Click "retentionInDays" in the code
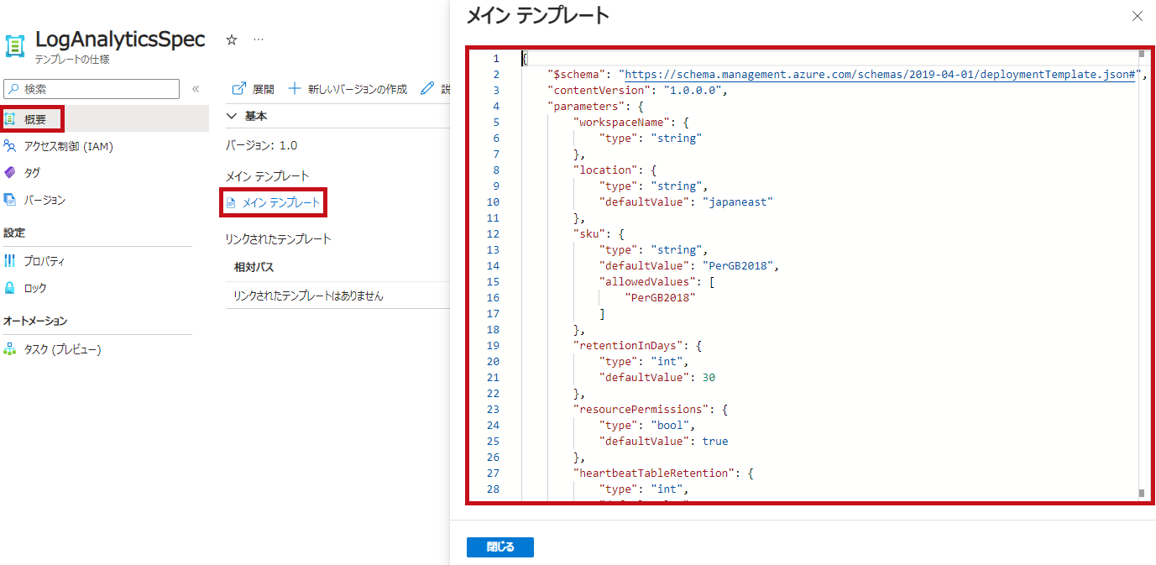The image size is (1156, 565). [628, 345]
